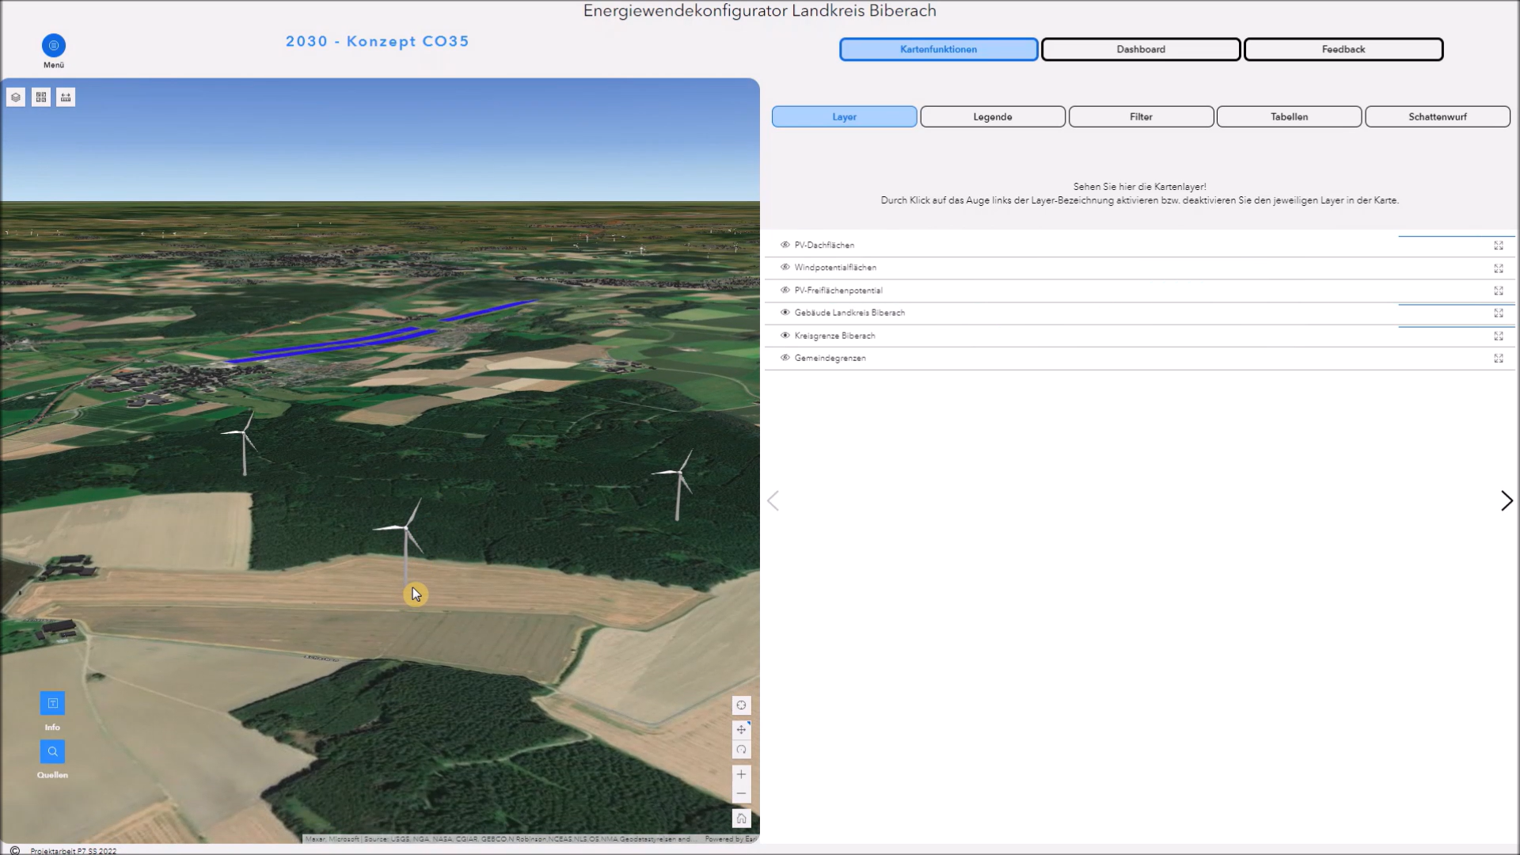Switch to the Legende tab
Viewport: 1520px width, 855px height.
click(992, 116)
